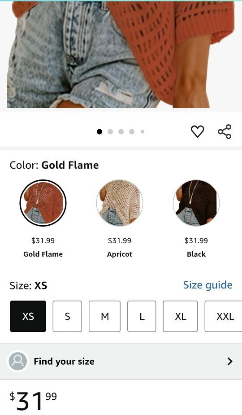Choose the Apricot color swatch

[x=120, y=203]
